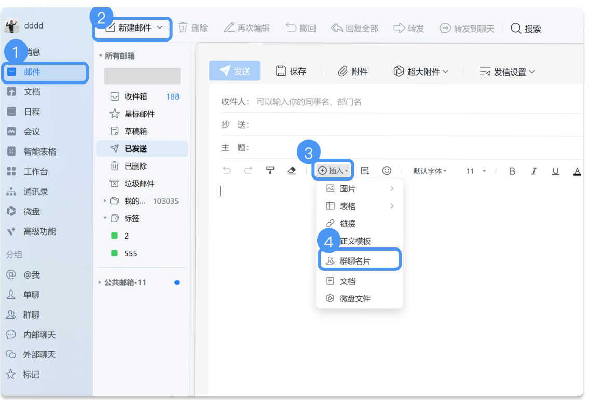Open the font color A swatch
Viewport: 589px width, 400px height.
577,170
